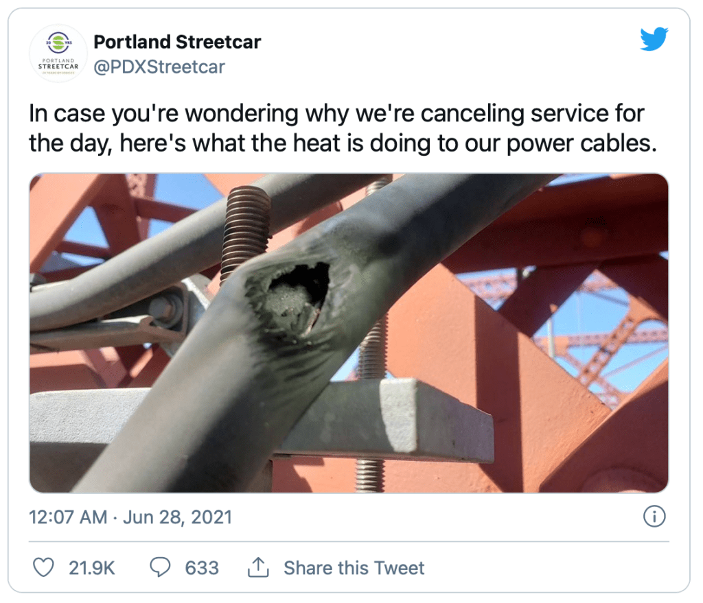Image resolution: width=703 pixels, height=603 pixels.
Task: Select the 21.9K likes count
Action: pos(92,567)
